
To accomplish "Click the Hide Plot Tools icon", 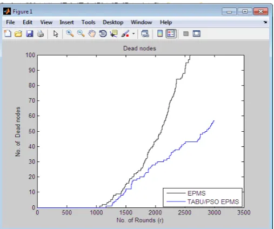I will (x=186, y=33).
